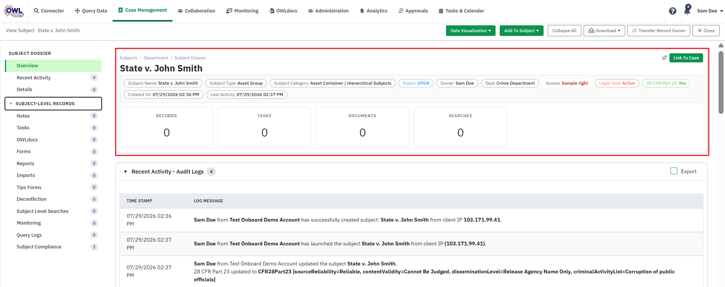Click the 28 CFR Part 23 Yes badge
The image size is (725, 287).
(666, 83)
